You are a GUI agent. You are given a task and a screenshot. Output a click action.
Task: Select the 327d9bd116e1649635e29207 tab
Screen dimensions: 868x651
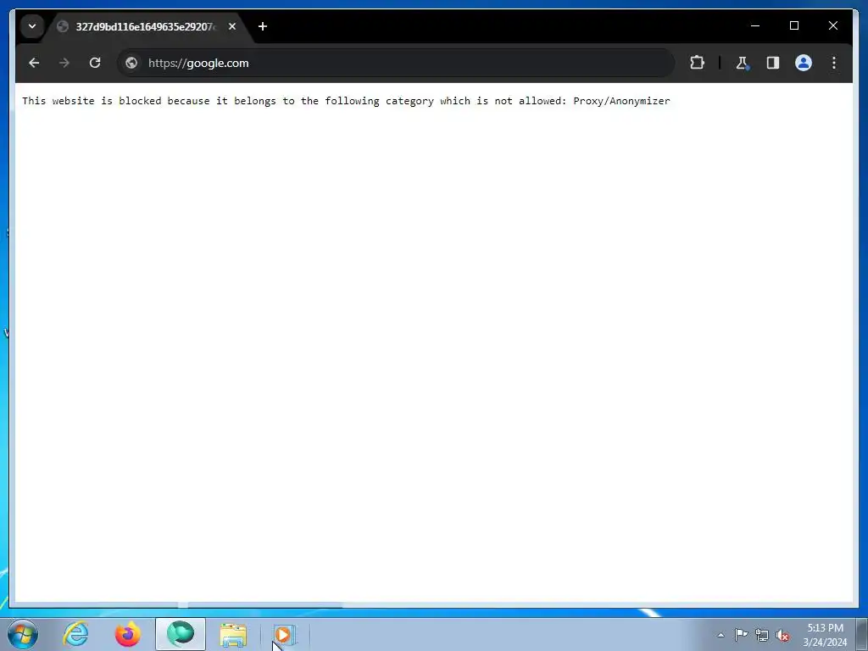(x=144, y=26)
